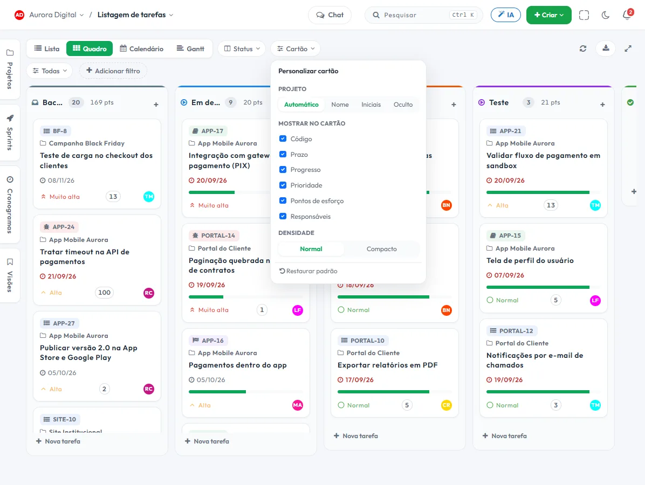The width and height of the screenshot is (645, 485).
Task: Click progress bar on APP-21 card
Action: pyautogui.click(x=543, y=192)
